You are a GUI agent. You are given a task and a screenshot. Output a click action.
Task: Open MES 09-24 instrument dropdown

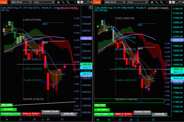pyautogui.click(x=21, y=2)
